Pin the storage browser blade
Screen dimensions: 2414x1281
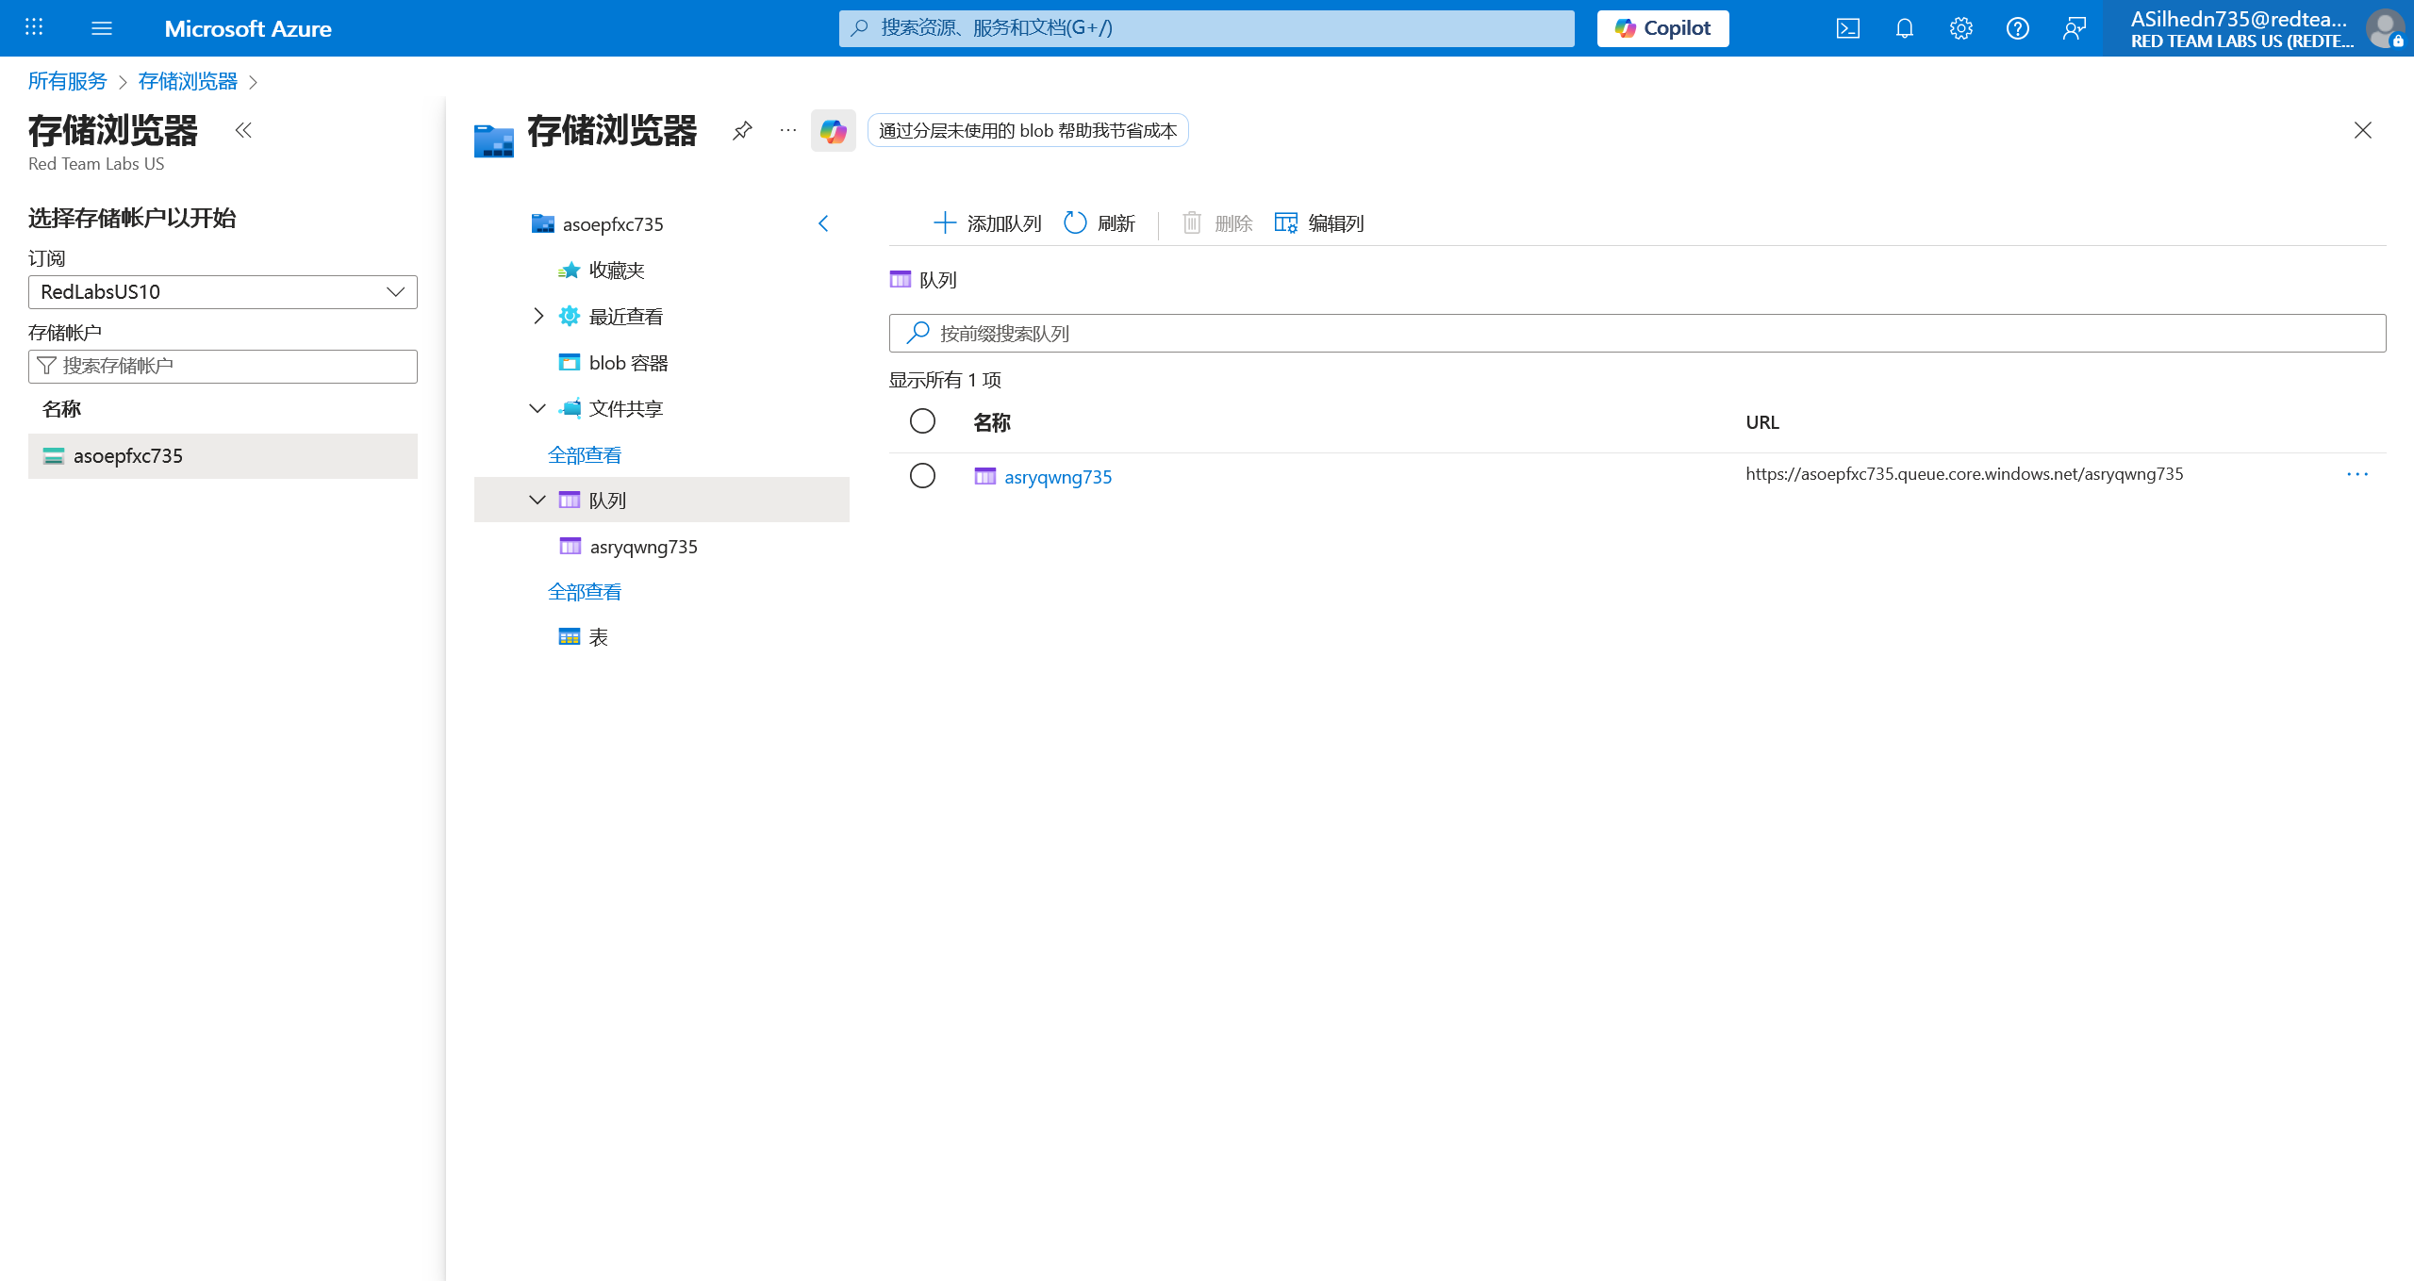coord(742,130)
